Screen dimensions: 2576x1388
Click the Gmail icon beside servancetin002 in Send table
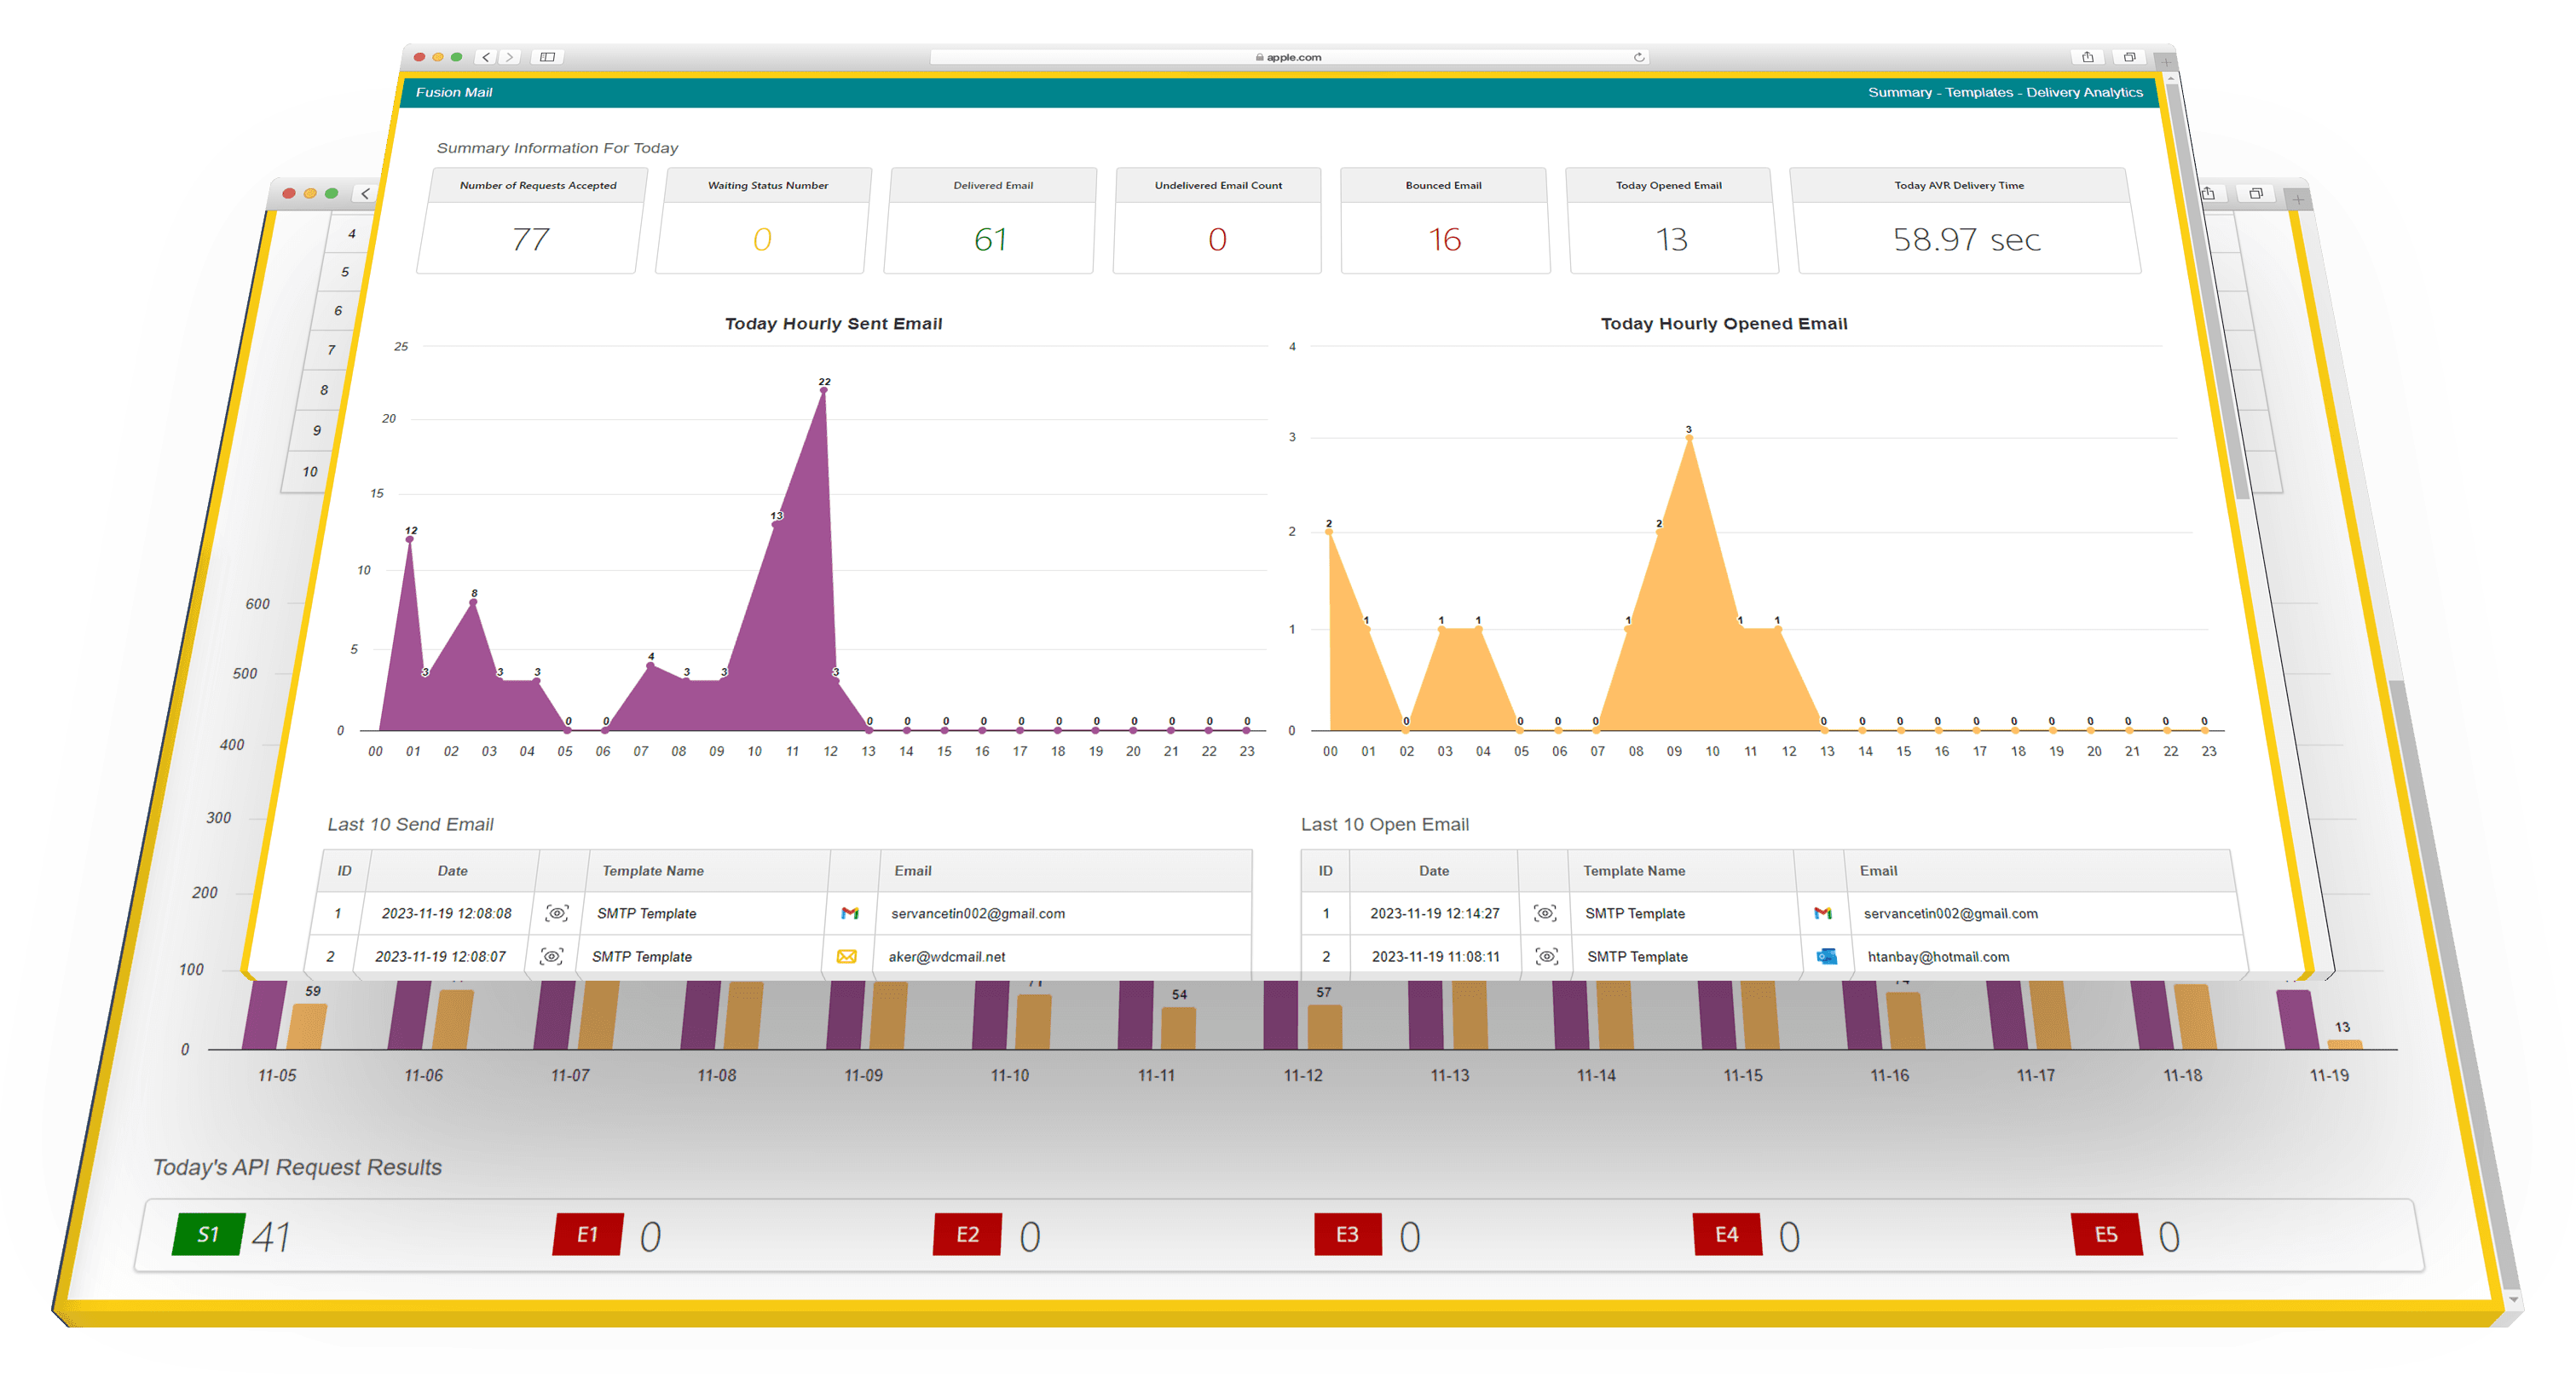click(850, 913)
